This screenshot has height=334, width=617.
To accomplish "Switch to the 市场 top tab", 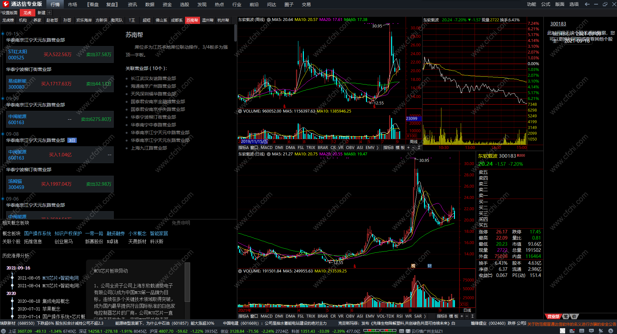I will coord(72,5).
